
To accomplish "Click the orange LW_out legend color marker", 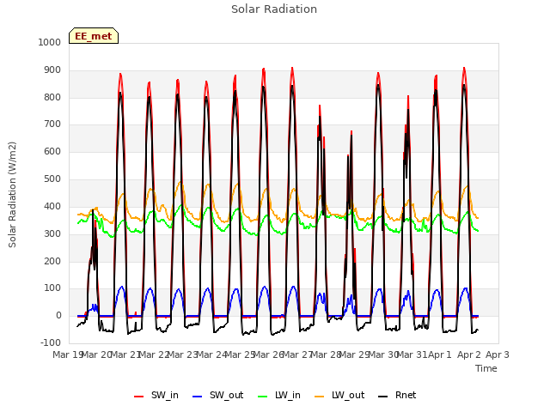I will (x=320, y=397).
